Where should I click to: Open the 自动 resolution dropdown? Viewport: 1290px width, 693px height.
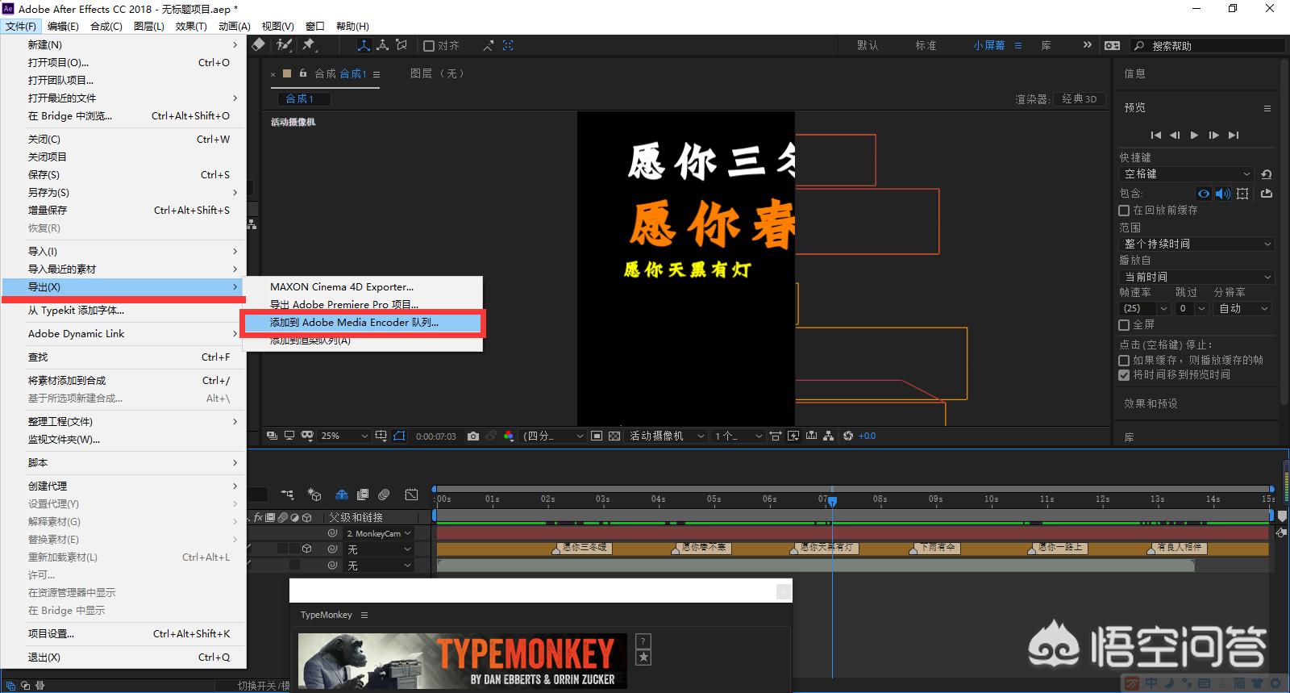point(1242,308)
